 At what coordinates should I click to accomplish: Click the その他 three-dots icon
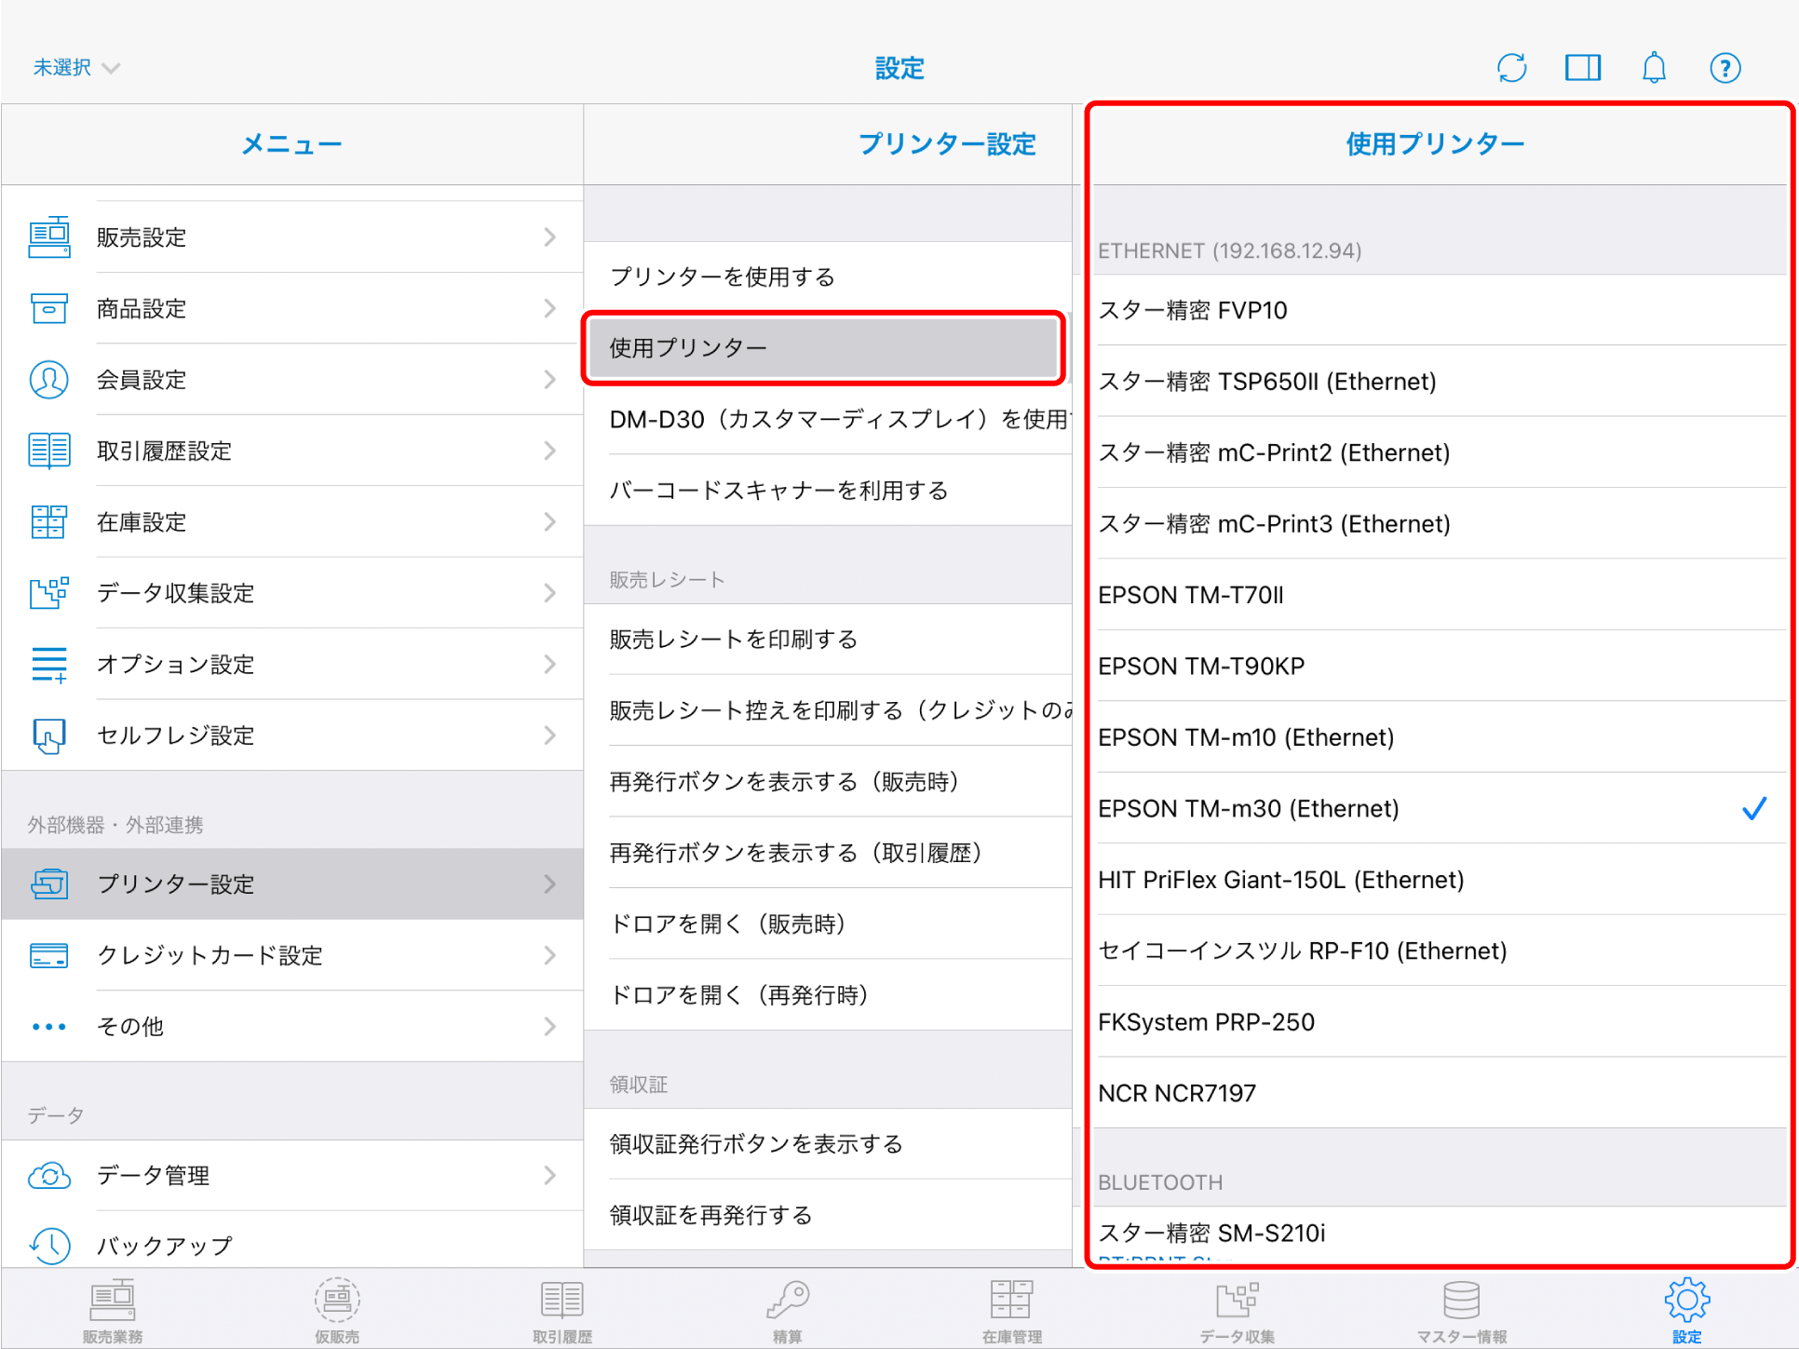(49, 1027)
